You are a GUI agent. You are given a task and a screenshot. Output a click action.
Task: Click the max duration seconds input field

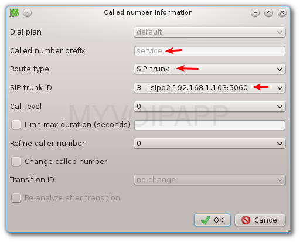coord(210,125)
